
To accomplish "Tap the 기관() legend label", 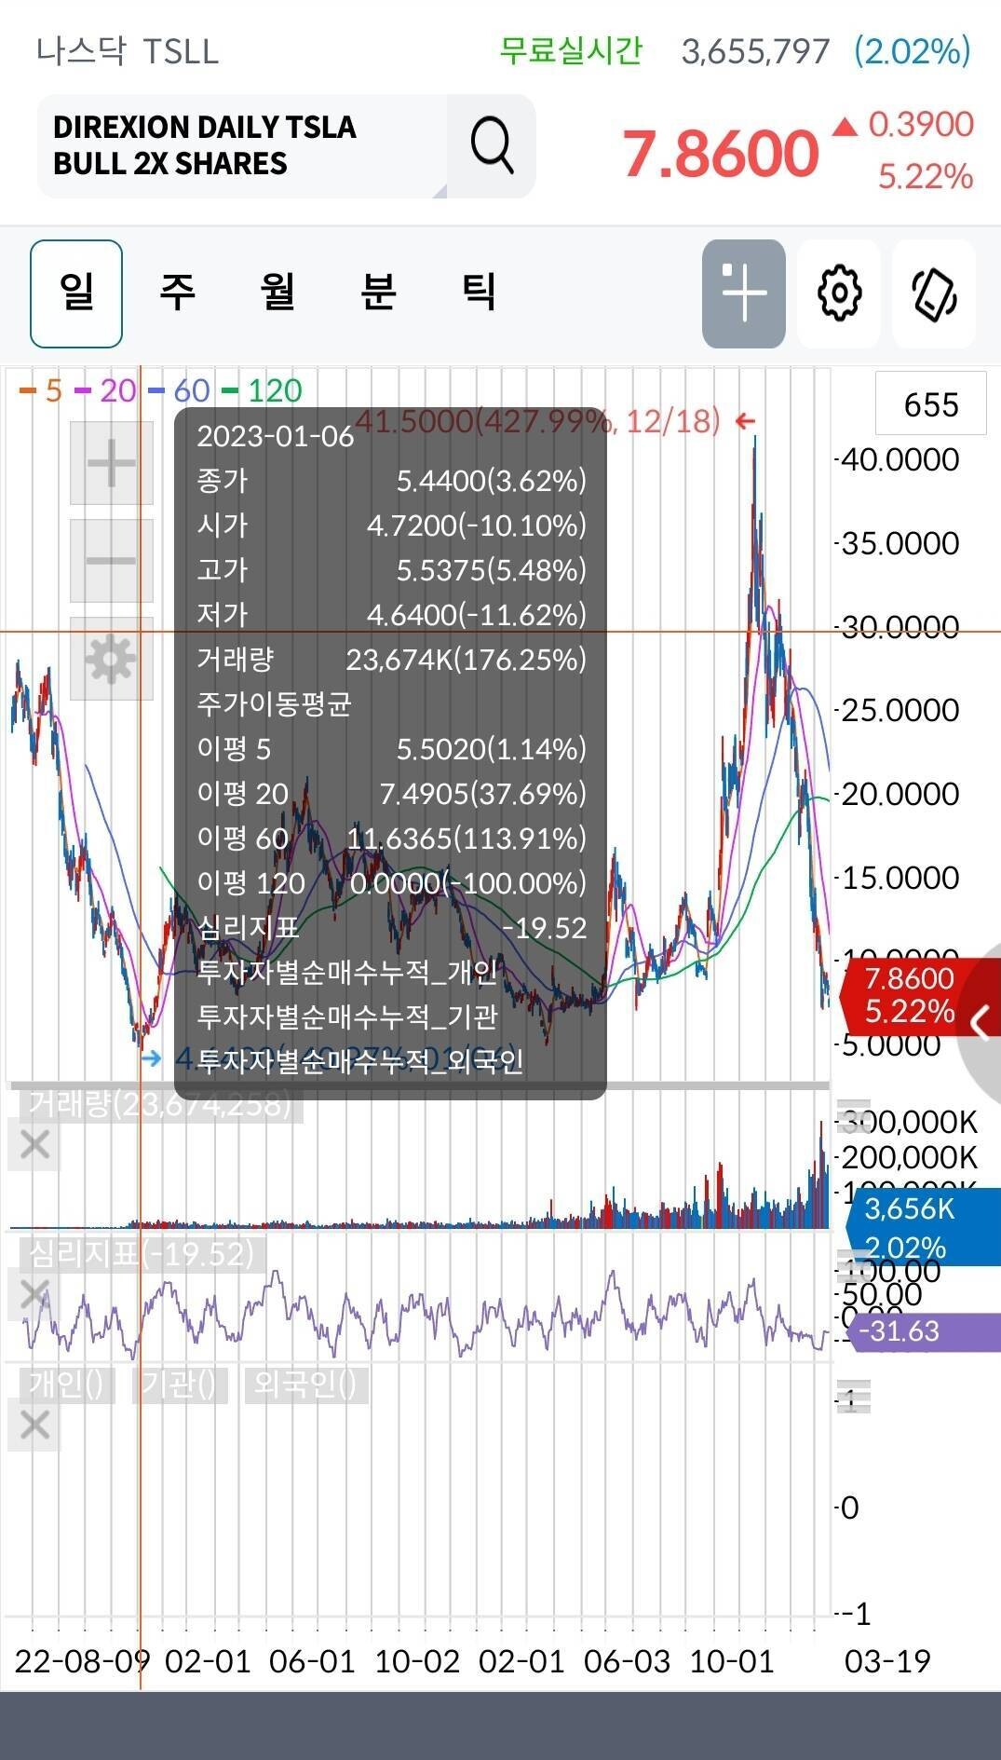I will coord(179,1384).
